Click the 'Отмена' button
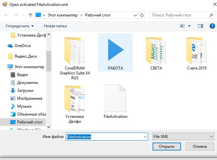This screenshot has width=217, height=160. point(200,147)
